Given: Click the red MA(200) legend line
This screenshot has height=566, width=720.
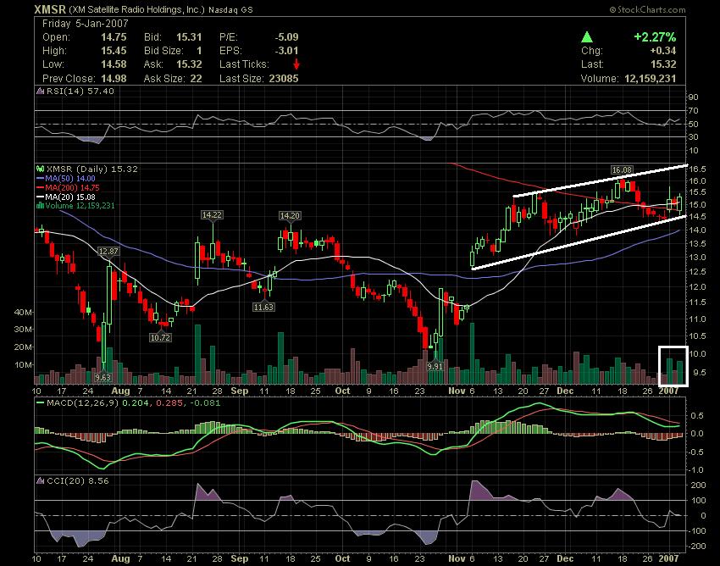Looking at the screenshot, I should (41, 188).
